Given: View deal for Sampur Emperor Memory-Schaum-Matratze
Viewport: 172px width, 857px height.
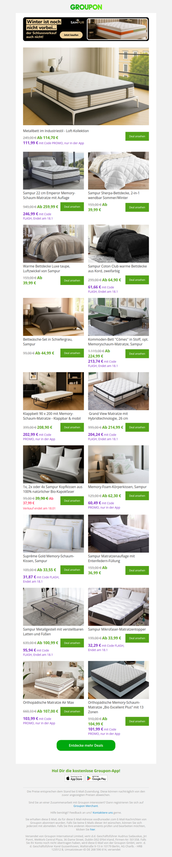Looking at the screenshot, I should 72,207.
